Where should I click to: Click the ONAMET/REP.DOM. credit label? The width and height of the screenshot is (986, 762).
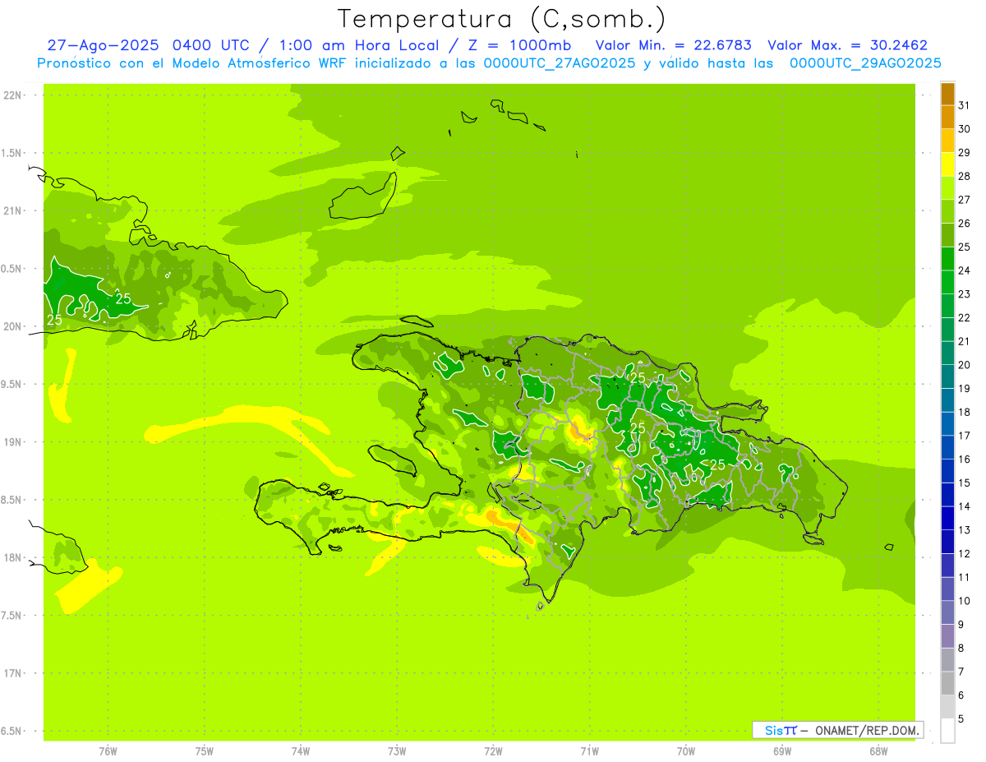click(867, 730)
